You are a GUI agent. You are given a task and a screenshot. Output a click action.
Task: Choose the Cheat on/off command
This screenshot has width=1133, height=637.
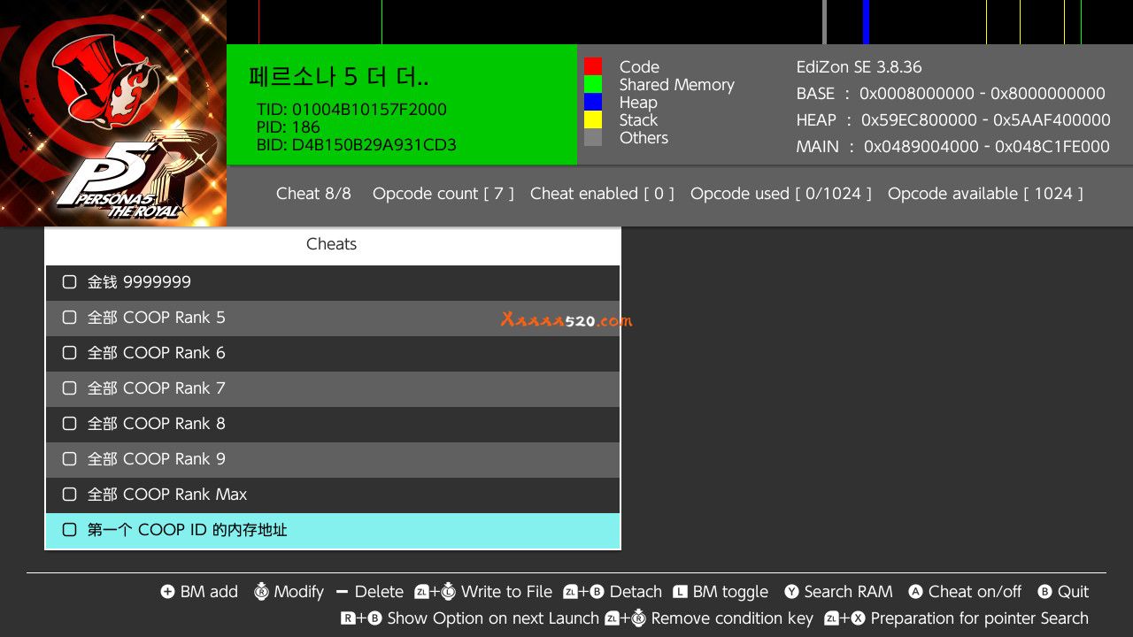click(975, 592)
